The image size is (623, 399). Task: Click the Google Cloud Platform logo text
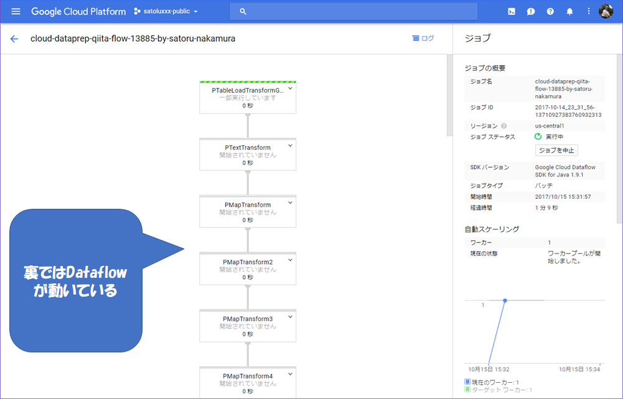point(78,12)
